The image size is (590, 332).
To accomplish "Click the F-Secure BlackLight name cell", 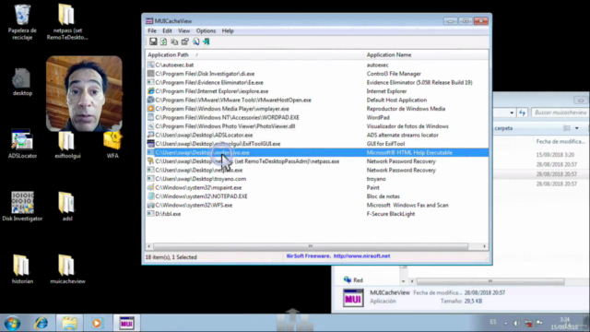I will 391,214.
